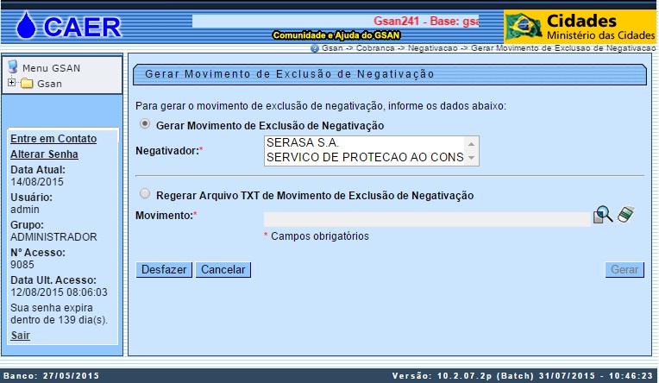Click the help question mark icon in breadcrumb
Viewport: 659px width, 383px height.
pos(314,48)
